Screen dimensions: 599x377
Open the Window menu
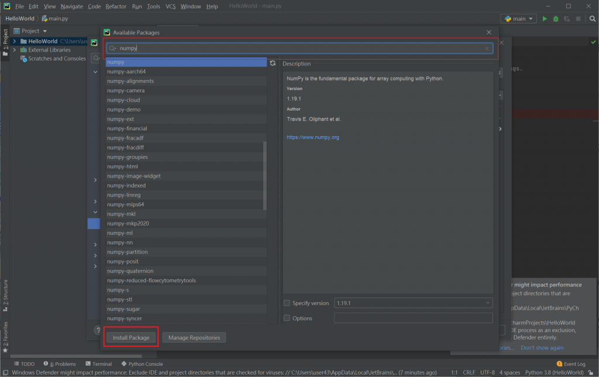(x=191, y=6)
